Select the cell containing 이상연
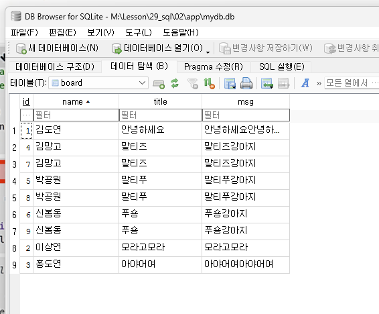This screenshot has width=379, height=314. 76,248
